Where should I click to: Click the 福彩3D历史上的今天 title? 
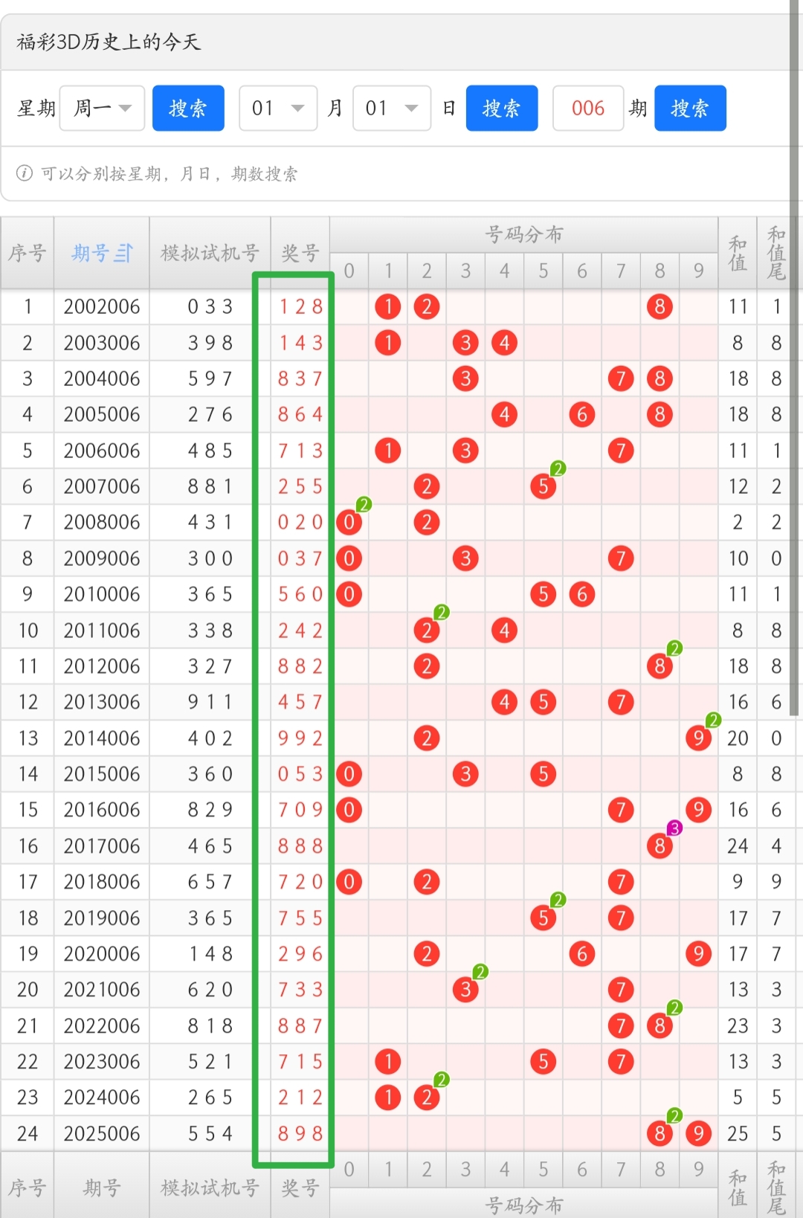109,42
